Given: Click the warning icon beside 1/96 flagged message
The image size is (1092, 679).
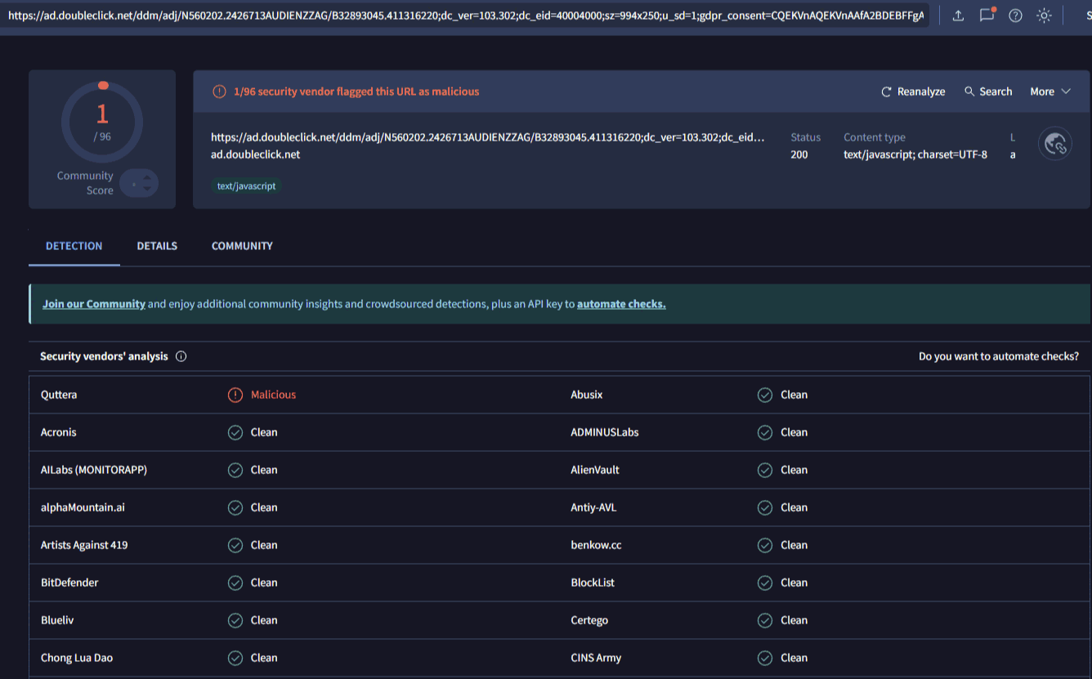Looking at the screenshot, I should pyautogui.click(x=219, y=92).
